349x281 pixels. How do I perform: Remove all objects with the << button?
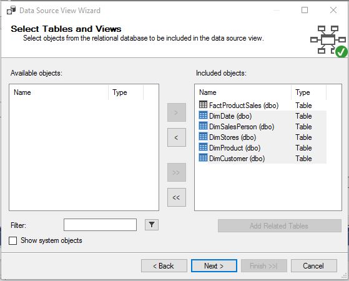(x=177, y=197)
